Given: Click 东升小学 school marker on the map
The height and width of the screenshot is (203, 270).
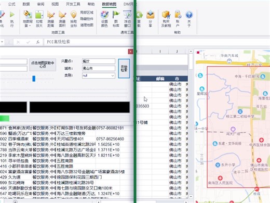Looking at the screenshot, I should click(218, 165).
